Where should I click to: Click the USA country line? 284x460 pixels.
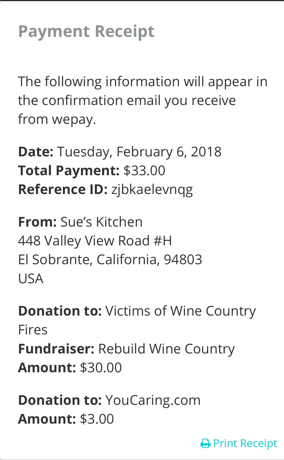(31, 278)
